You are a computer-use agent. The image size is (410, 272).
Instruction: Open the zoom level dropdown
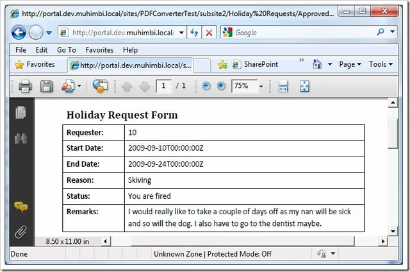[x=261, y=86]
